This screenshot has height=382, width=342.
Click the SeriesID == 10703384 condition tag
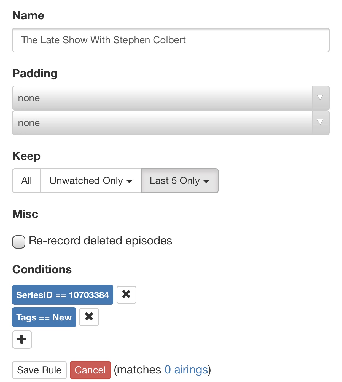[x=63, y=295]
